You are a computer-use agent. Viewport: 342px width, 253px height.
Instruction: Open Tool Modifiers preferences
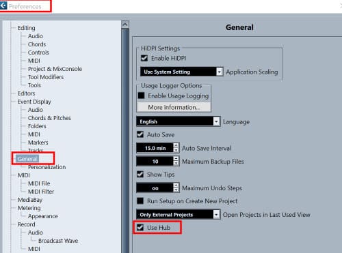[x=46, y=77]
